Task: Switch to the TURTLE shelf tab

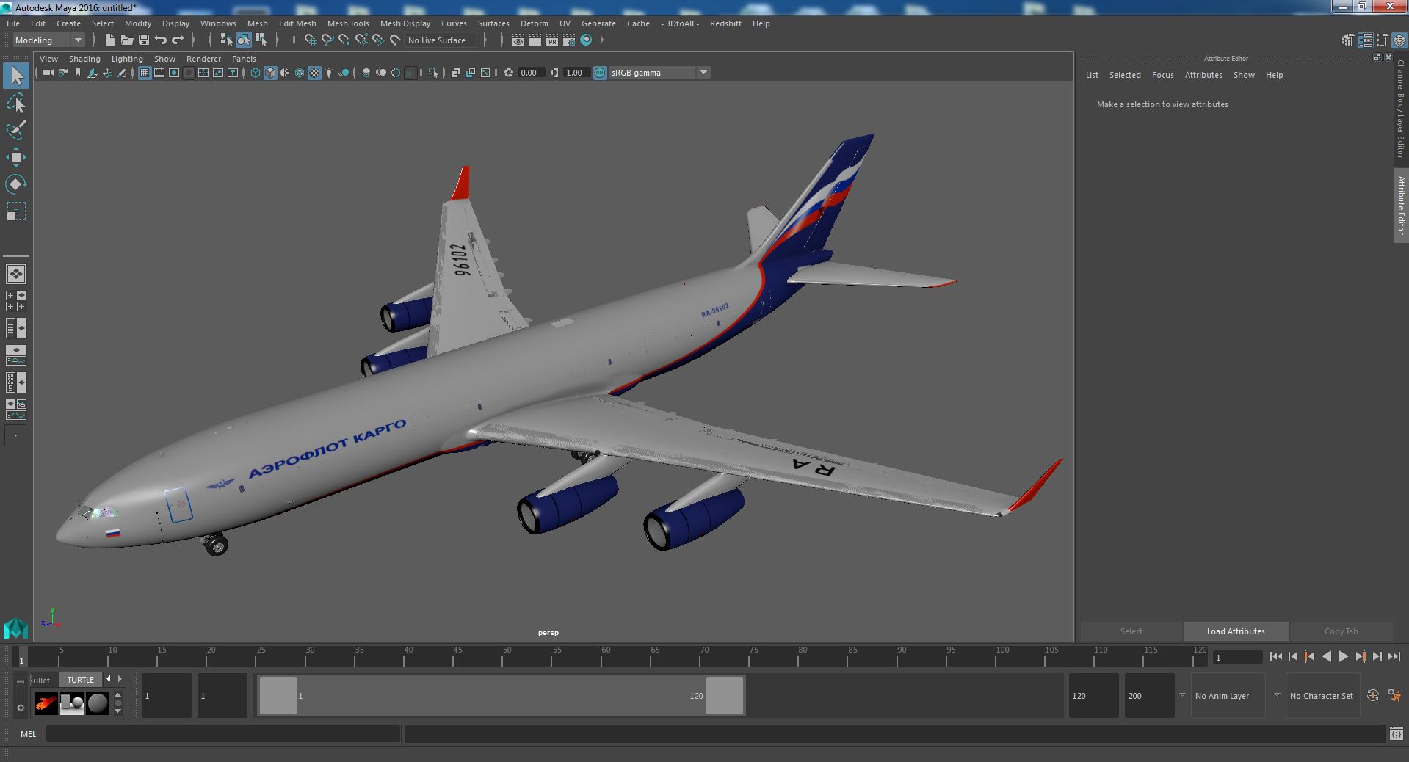Action: 81,680
